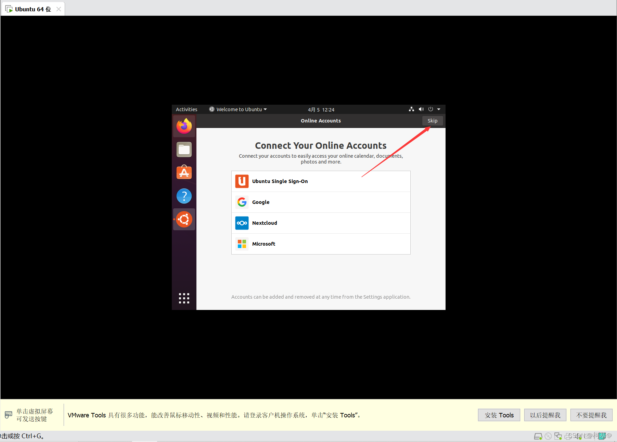Launch Ubuntu Software from the dock
Viewport: 617px width, 442px height.
point(184,172)
